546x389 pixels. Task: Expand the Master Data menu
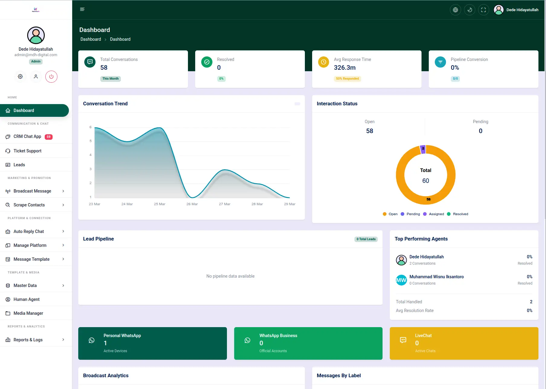coord(25,285)
